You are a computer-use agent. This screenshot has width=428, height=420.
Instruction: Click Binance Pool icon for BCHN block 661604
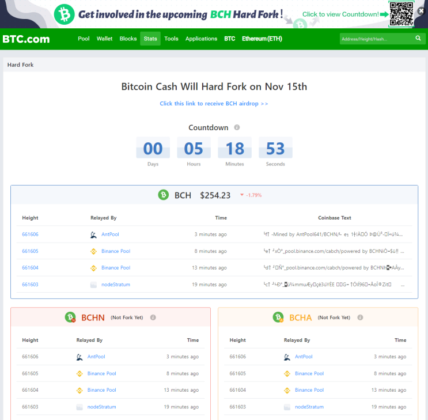click(x=79, y=391)
